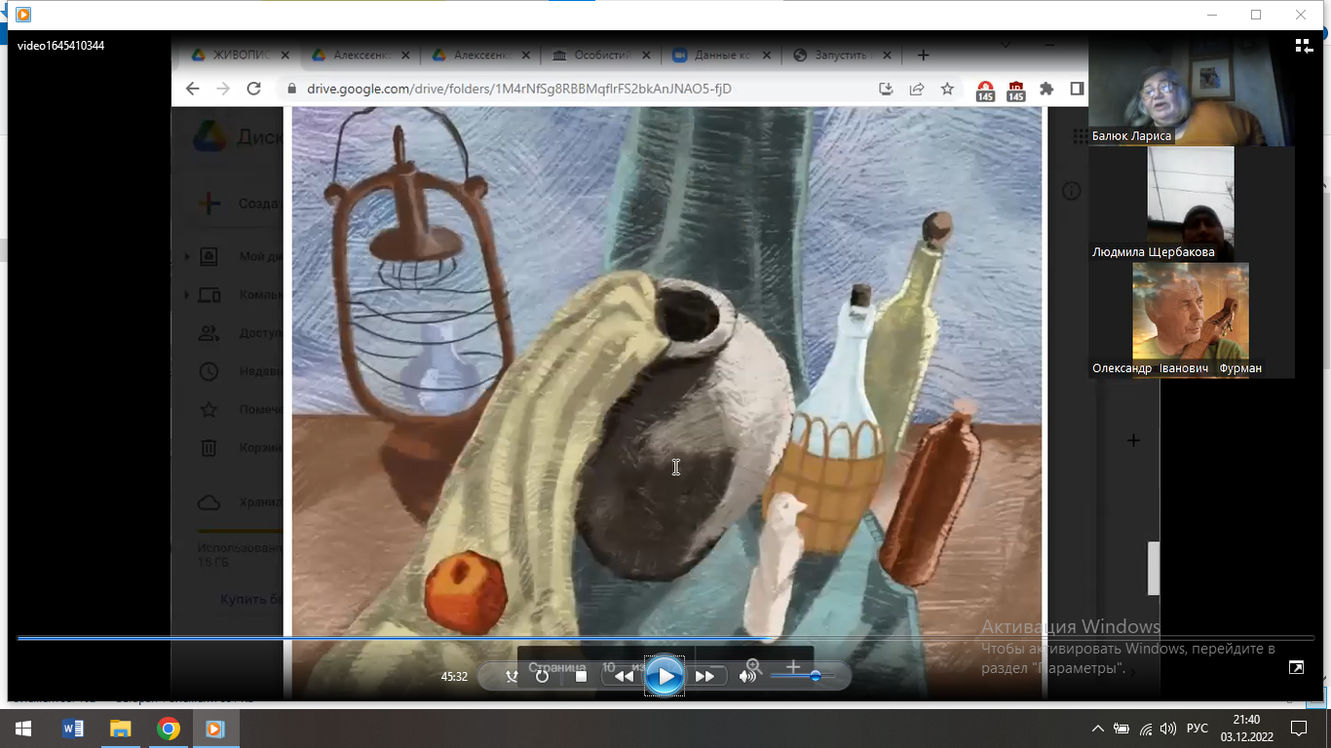Open the notification center in the taskbar

1298,729
